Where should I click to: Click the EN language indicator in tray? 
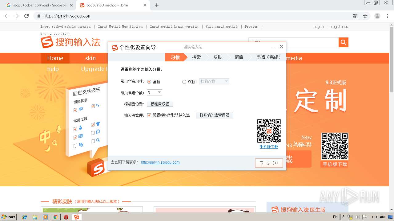(335, 217)
